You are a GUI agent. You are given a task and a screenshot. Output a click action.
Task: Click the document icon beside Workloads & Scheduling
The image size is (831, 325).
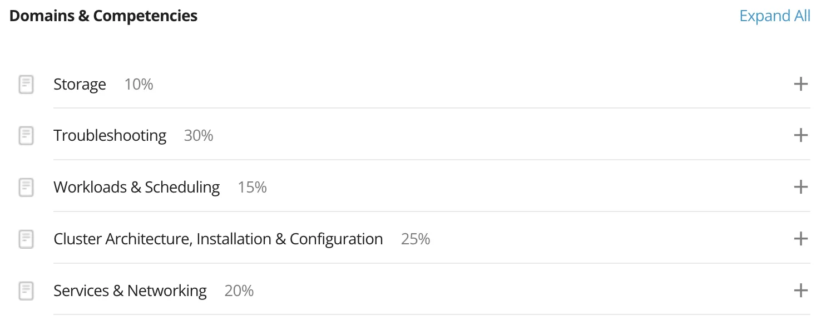click(26, 188)
